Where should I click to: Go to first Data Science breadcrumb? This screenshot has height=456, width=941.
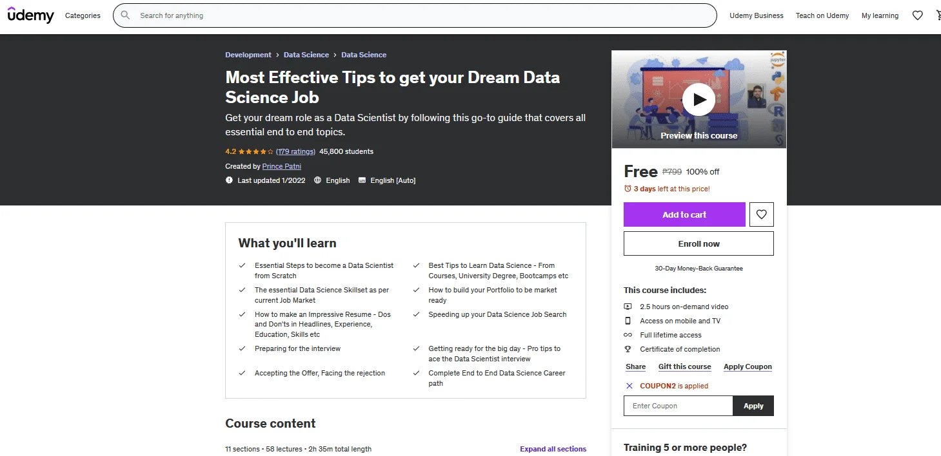coord(306,55)
